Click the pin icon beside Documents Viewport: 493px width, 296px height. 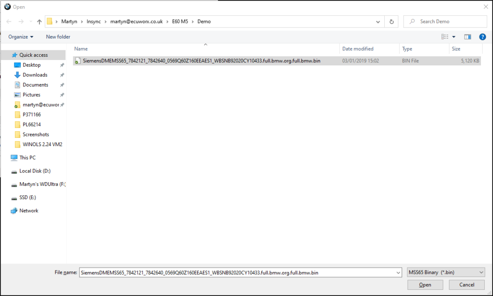pos(62,85)
